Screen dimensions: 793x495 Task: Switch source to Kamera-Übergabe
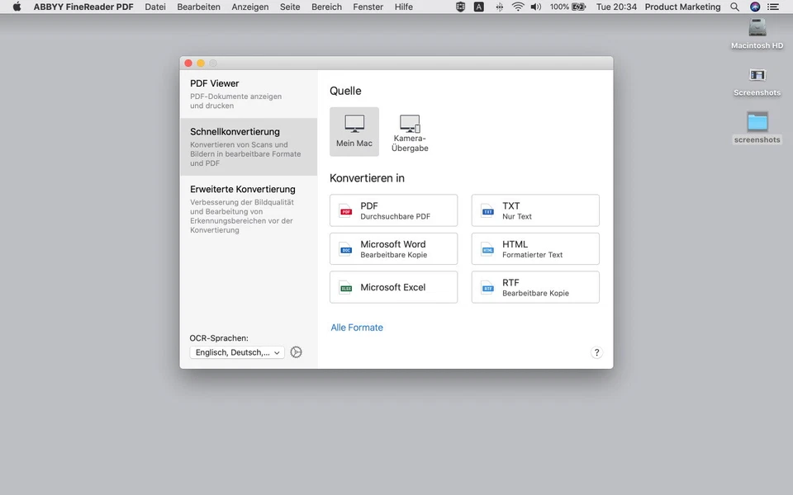[x=410, y=130]
